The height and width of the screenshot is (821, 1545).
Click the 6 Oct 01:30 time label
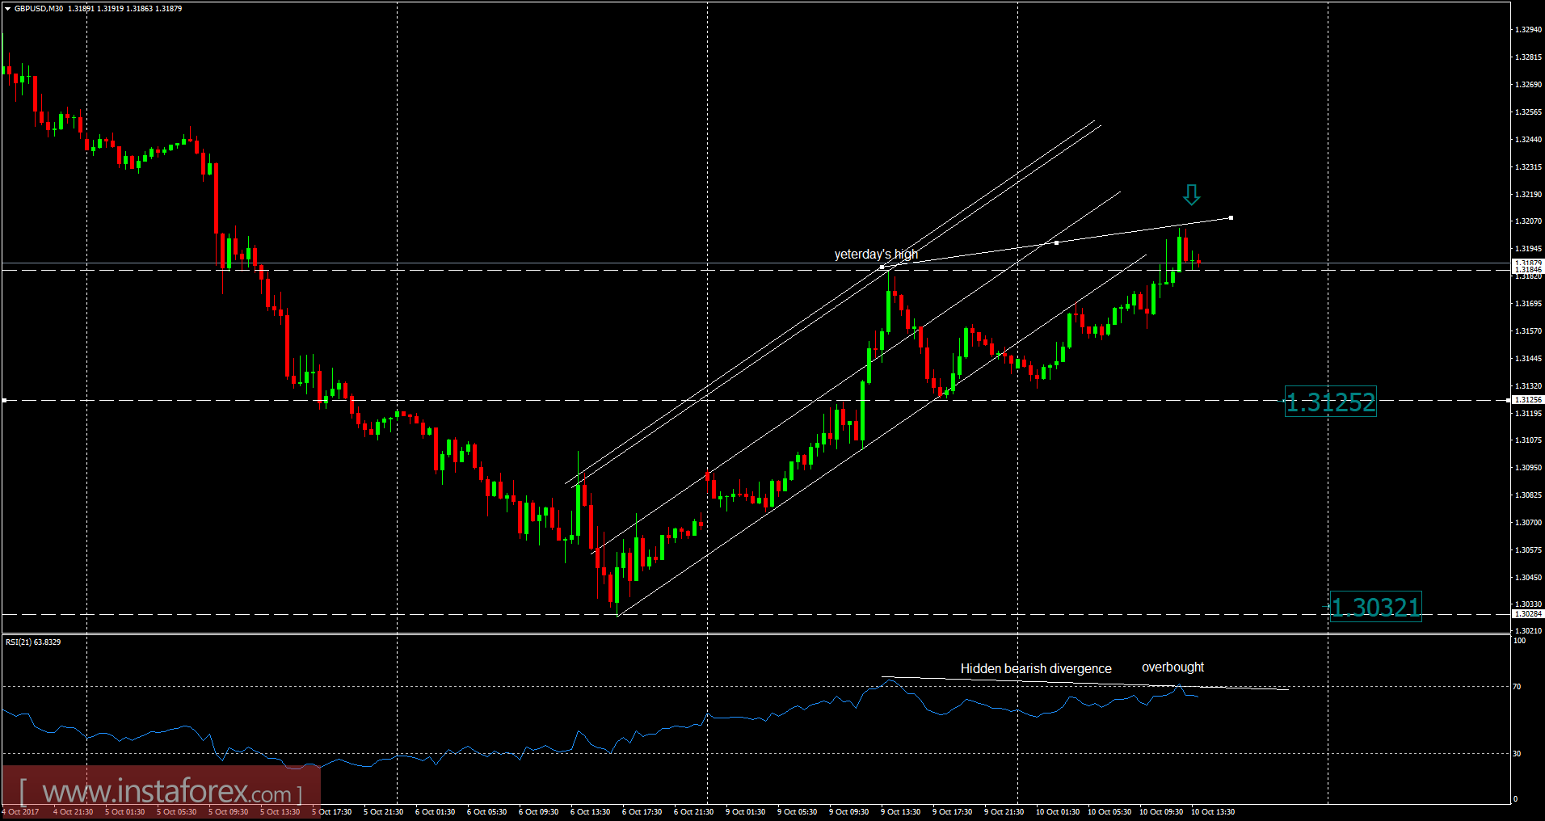coord(436,812)
